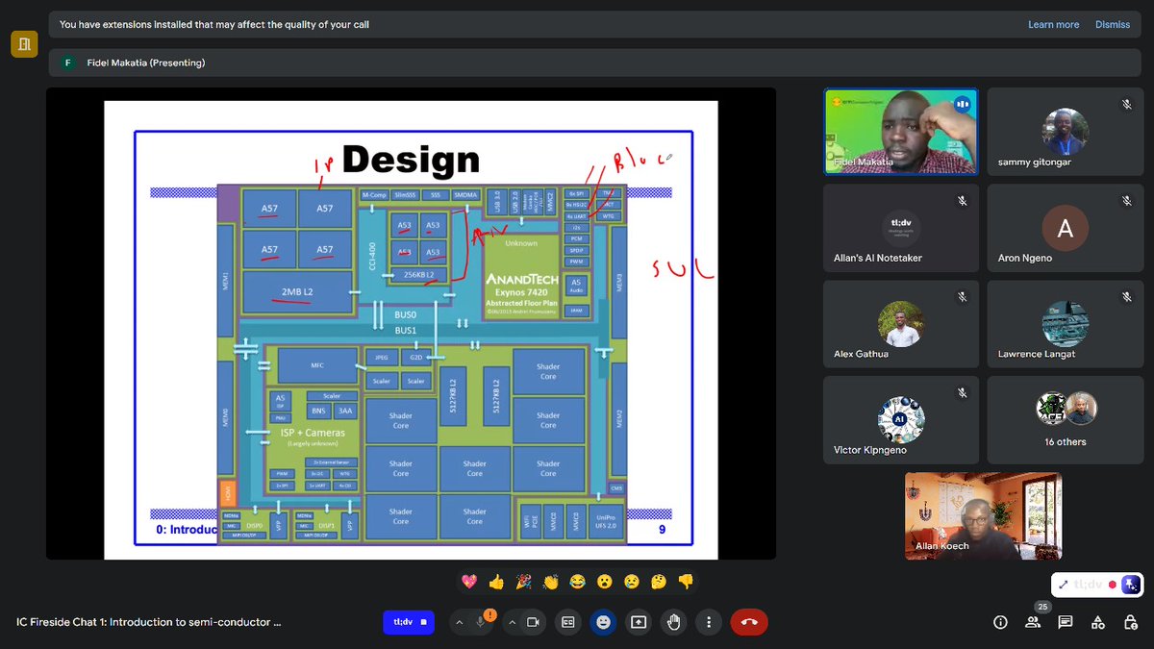
Task: Open the in-call chat panel
Action: click(x=1066, y=622)
